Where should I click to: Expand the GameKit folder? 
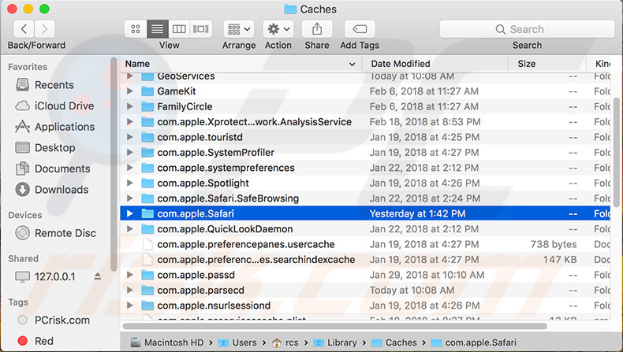click(x=129, y=91)
